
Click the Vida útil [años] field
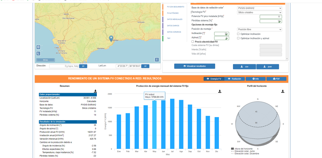[271, 54]
